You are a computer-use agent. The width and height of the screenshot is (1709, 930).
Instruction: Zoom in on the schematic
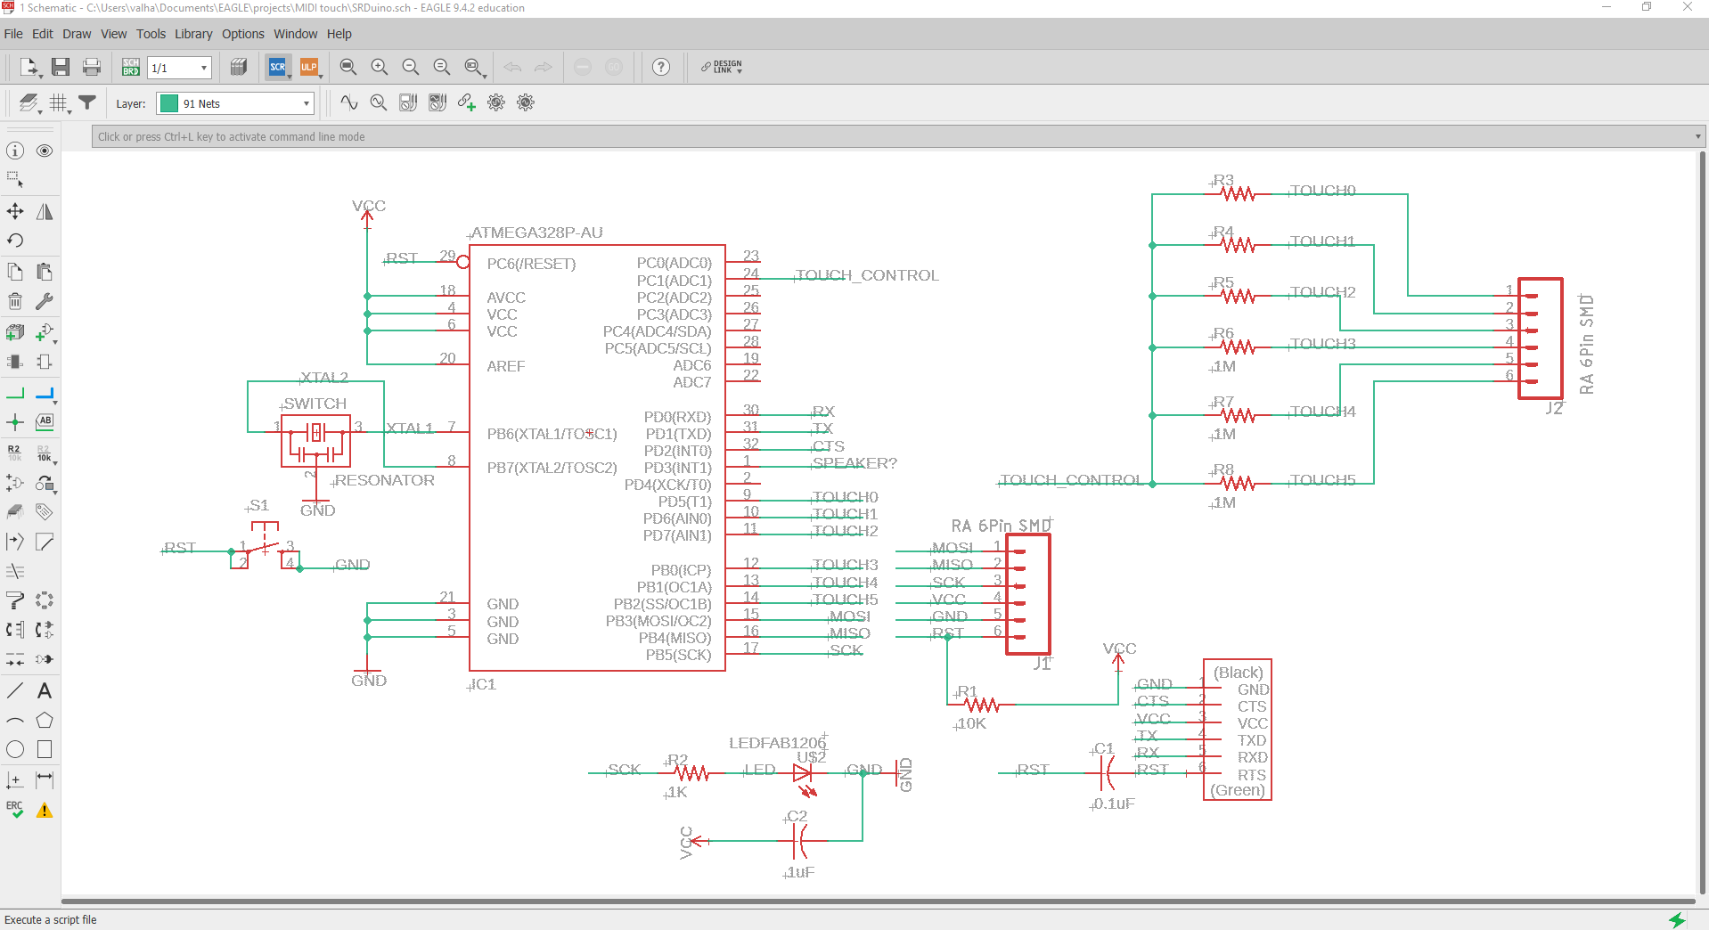click(380, 67)
